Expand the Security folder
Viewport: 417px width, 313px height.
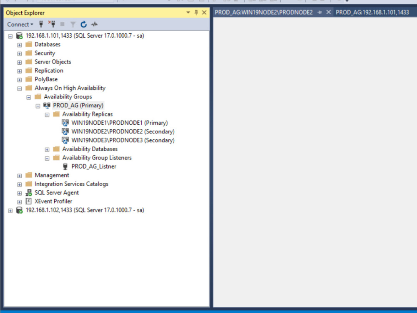[20, 54]
